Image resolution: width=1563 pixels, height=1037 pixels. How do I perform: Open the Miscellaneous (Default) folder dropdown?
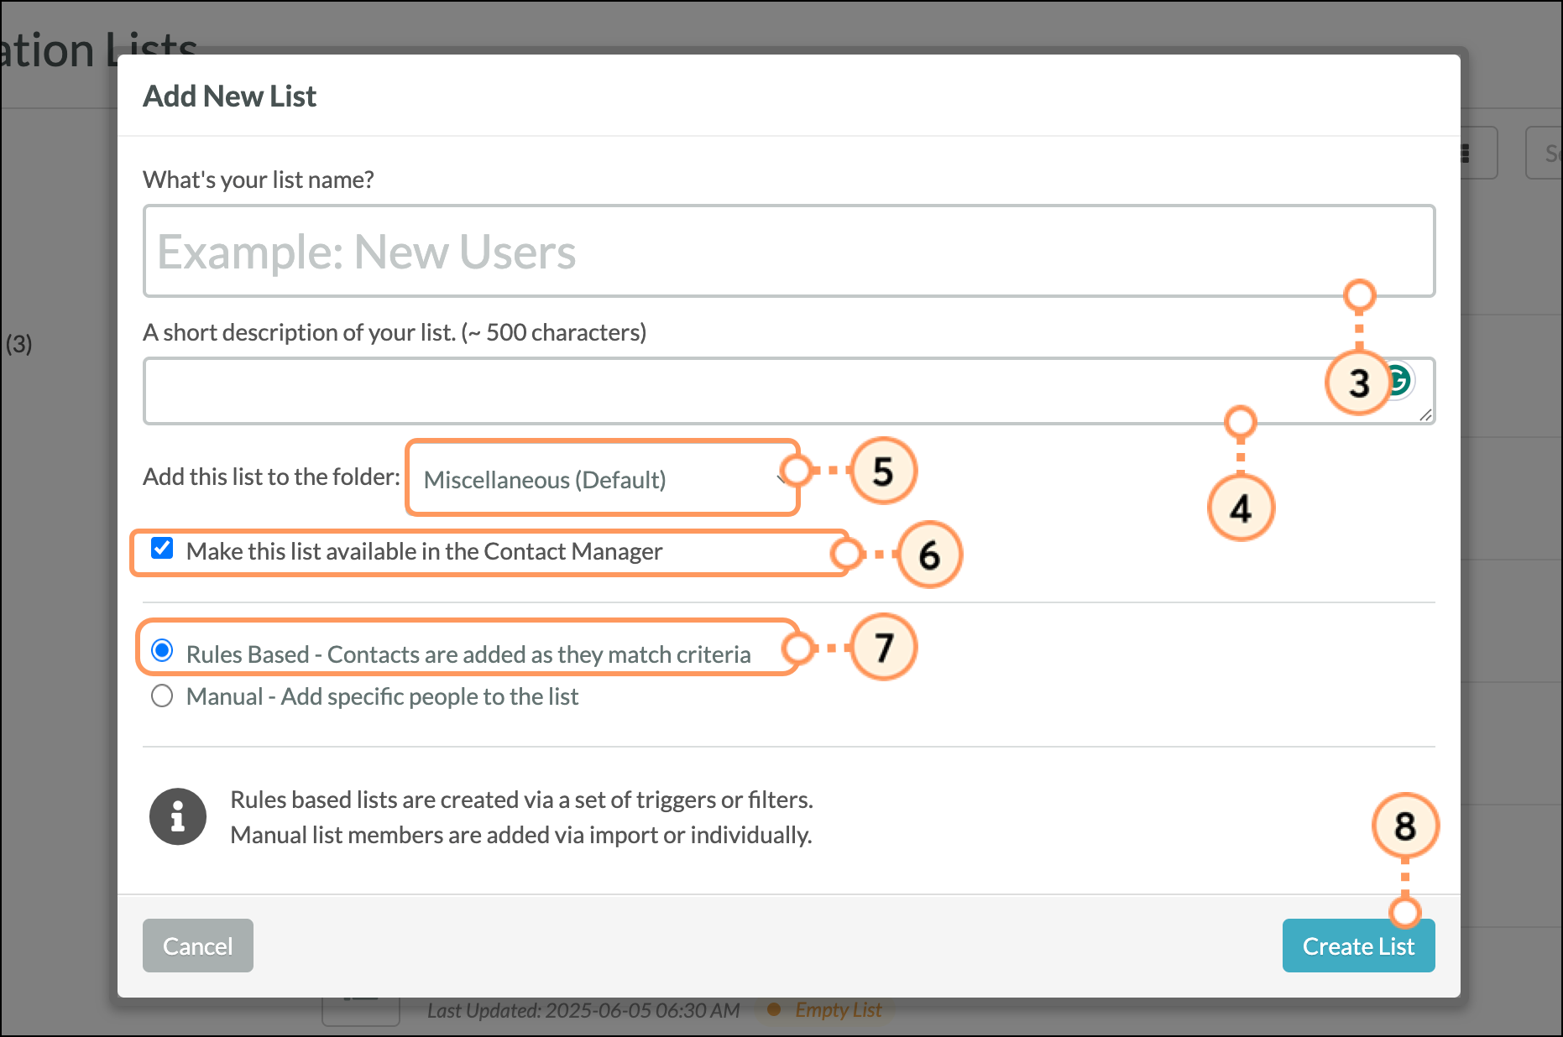click(601, 479)
